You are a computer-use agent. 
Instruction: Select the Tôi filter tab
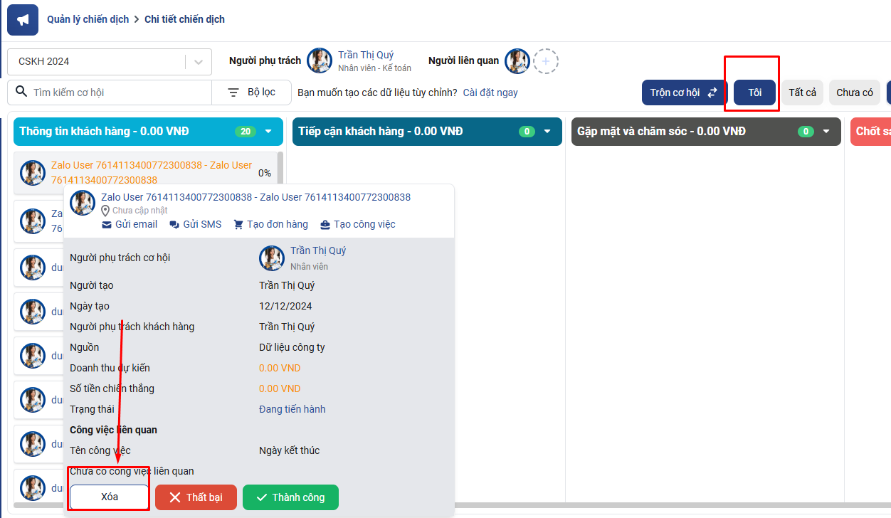(754, 92)
